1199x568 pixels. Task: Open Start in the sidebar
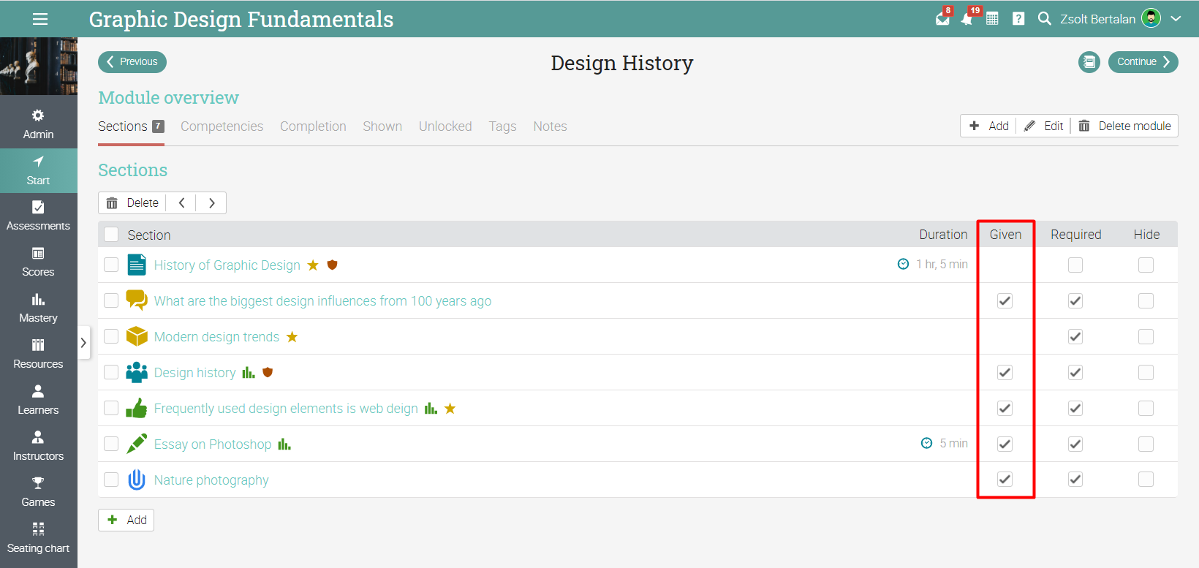click(38, 171)
